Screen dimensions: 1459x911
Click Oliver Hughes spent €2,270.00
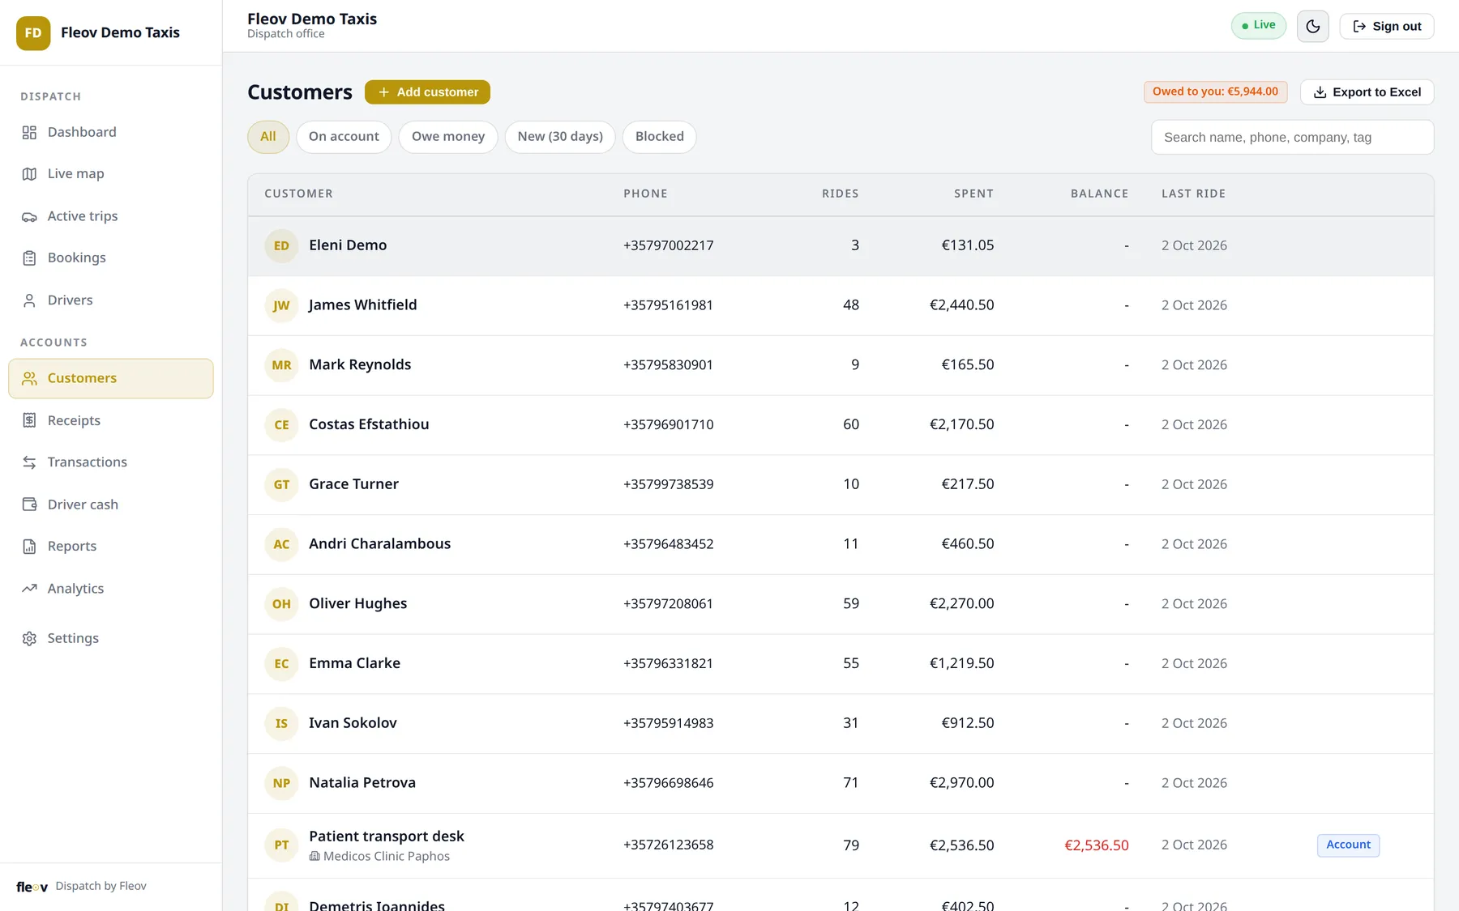point(961,603)
